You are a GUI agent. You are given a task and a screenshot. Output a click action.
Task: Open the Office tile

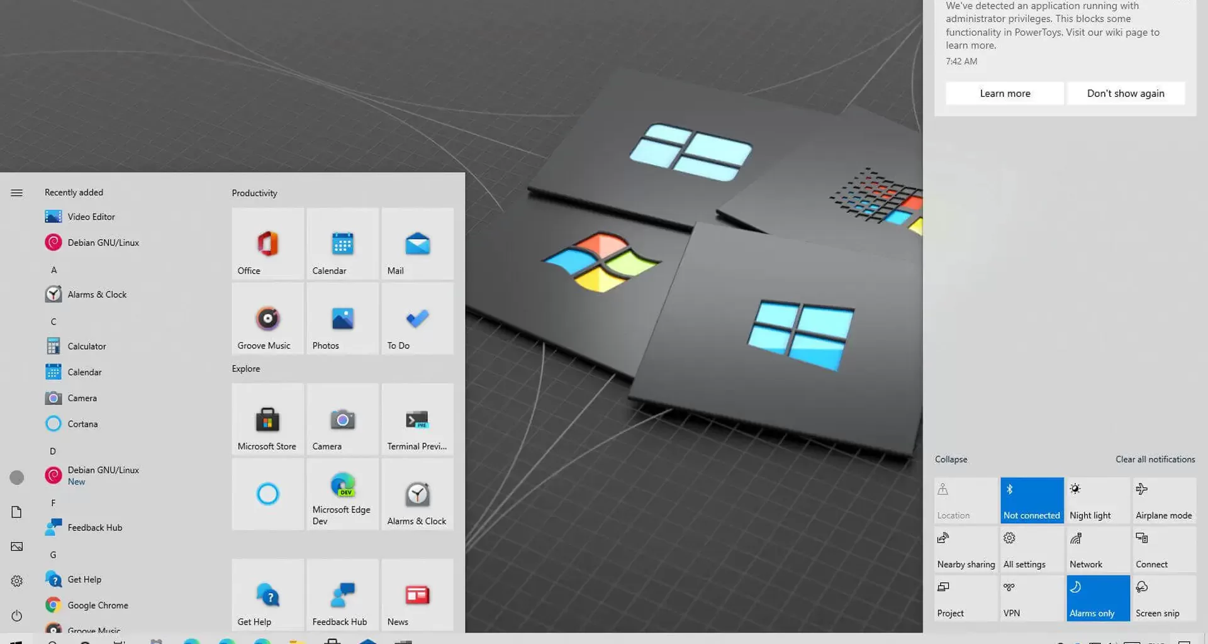267,243
